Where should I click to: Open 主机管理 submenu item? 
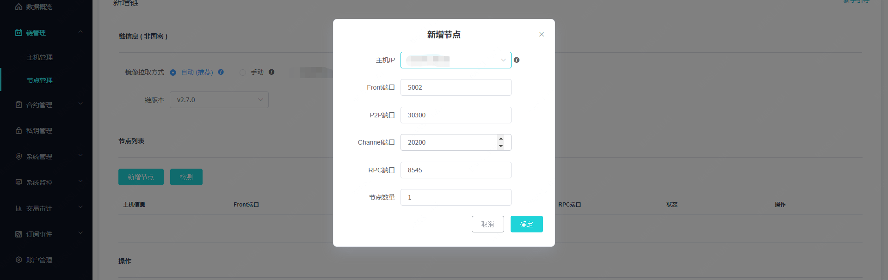(x=40, y=57)
